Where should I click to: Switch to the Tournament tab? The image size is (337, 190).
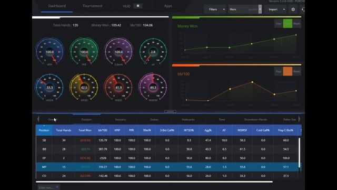pyautogui.click(x=93, y=6)
